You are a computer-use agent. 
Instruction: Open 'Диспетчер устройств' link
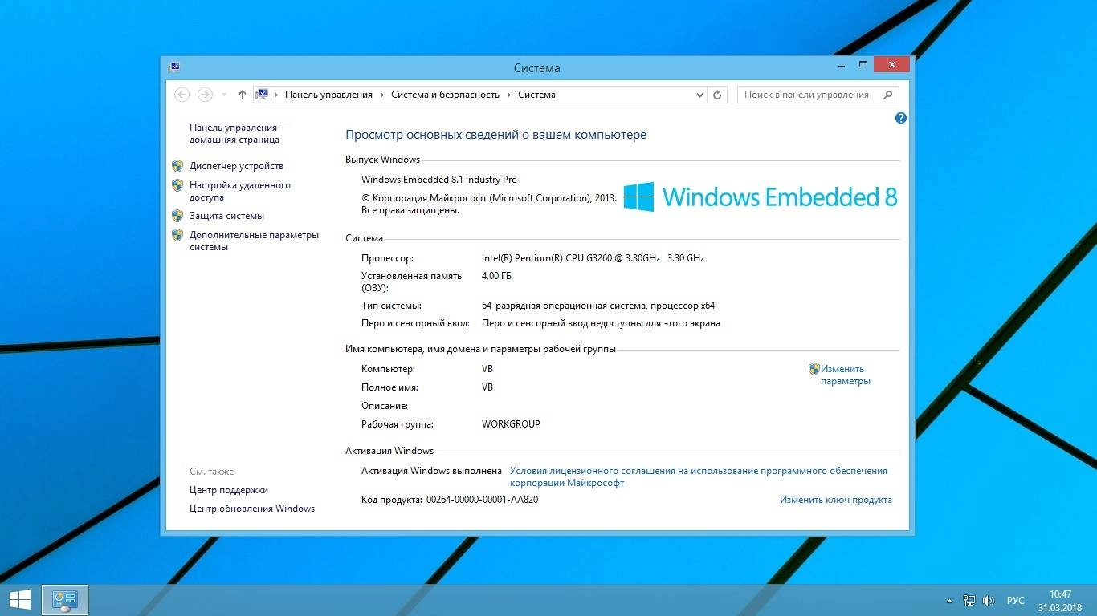[236, 166]
